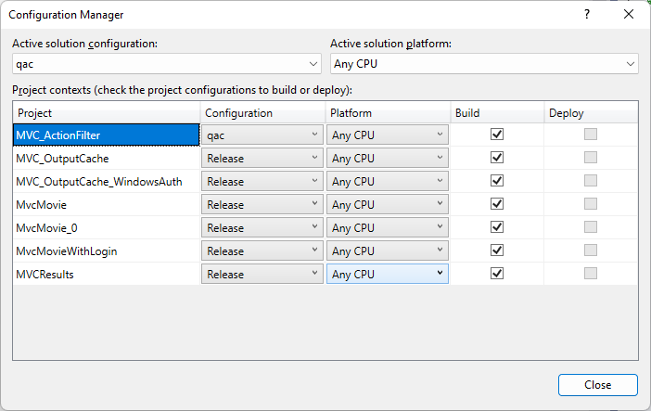Open Platform dropdown for MvcMovie_0
The width and height of the screenshot is (651, 411).
tap(387, 227)
